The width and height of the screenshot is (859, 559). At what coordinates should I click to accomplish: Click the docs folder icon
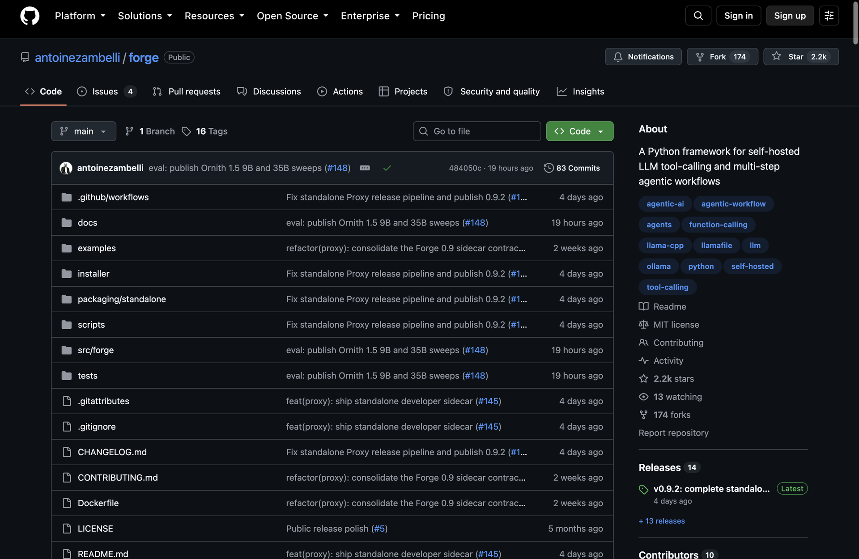tap(67, 223)
